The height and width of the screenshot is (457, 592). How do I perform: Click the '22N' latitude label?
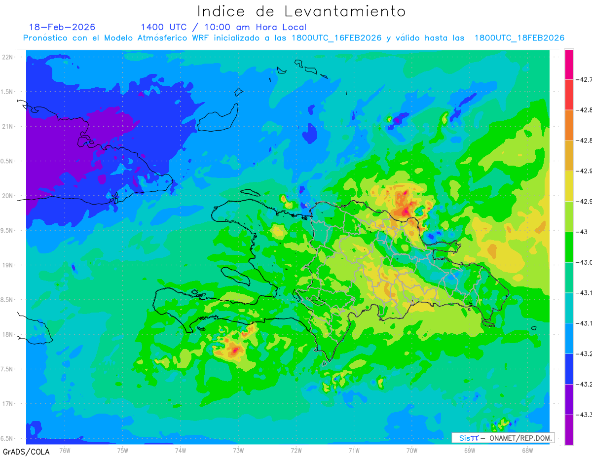pos(8,57)
